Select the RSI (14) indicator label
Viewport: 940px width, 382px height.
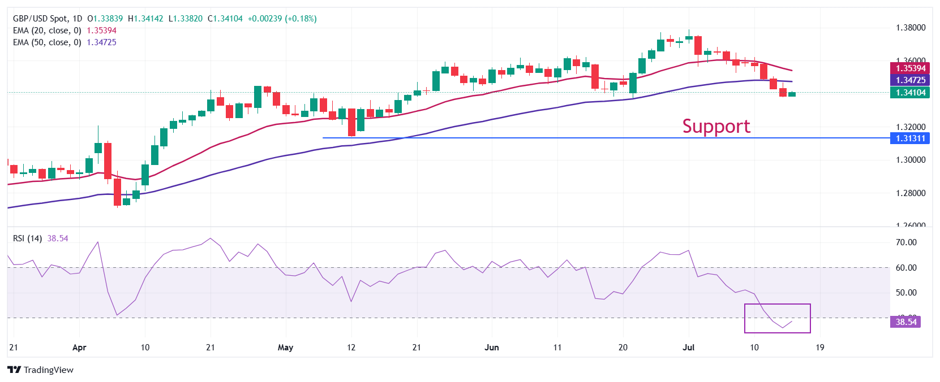tap(27, 238)
